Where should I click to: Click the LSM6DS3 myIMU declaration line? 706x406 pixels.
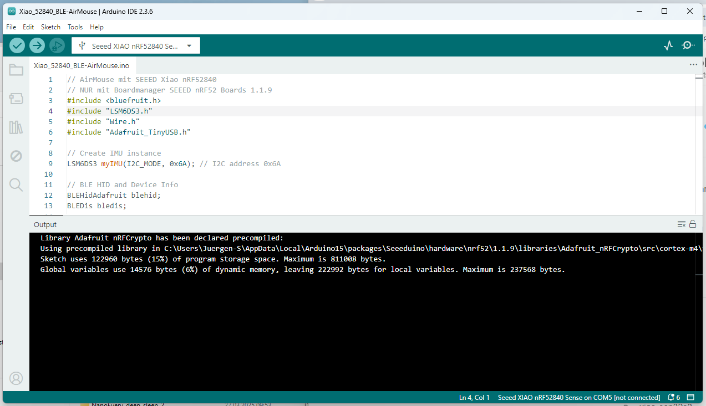[174, 164]
